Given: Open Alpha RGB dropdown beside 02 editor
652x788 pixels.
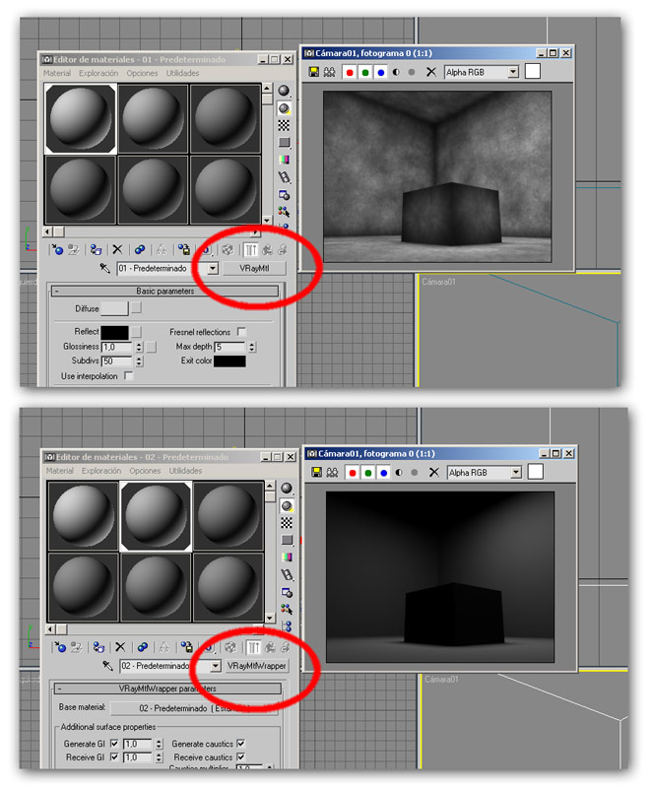Looking at the screenshot, I should click(x=516, y=473).
